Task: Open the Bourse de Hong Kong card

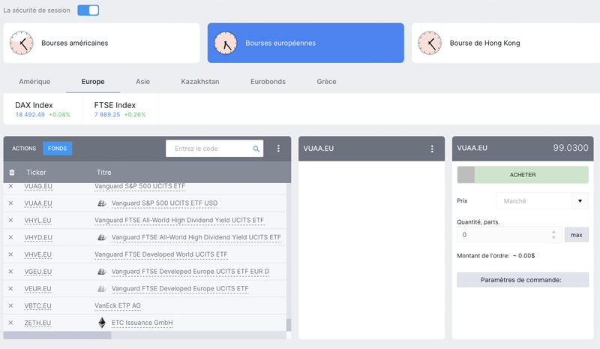Action: tap(505, 43)
